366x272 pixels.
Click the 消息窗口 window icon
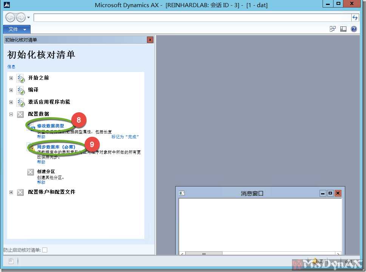[182, 193]
